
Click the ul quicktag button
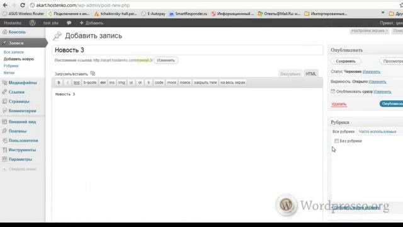[131, 83]
